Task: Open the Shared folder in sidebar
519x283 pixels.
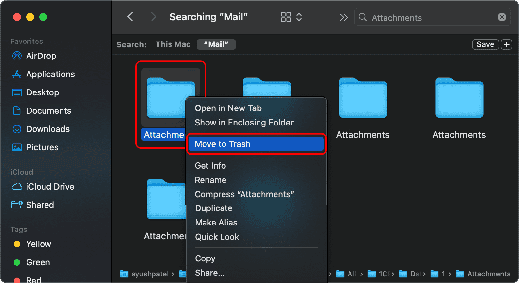Action: pyautogui.click(x=40, y=205)
